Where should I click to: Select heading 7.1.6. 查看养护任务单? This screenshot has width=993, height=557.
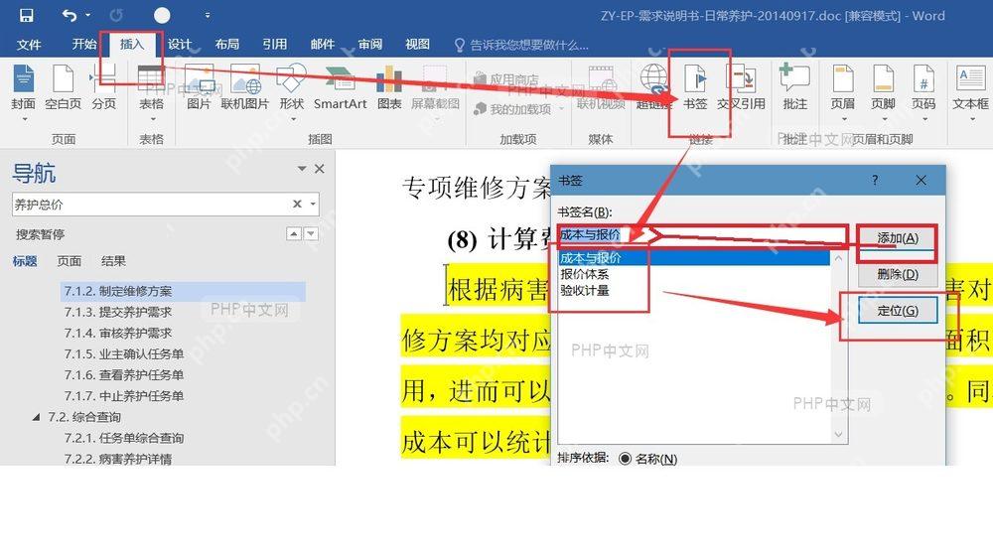coord(123,374)
